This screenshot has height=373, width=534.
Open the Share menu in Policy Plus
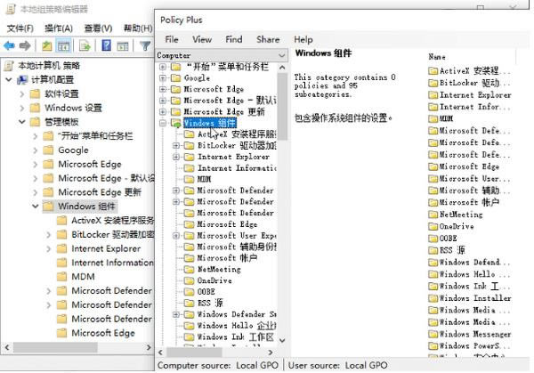pos(268,39)
